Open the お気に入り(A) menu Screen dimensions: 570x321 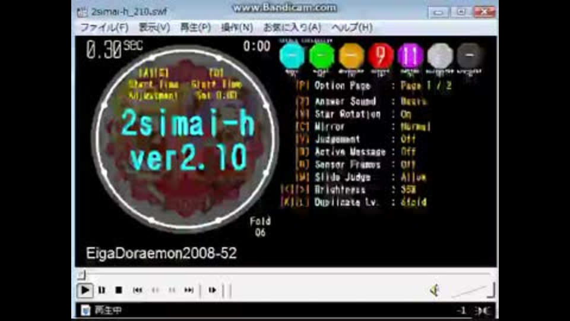coord(292,28)
